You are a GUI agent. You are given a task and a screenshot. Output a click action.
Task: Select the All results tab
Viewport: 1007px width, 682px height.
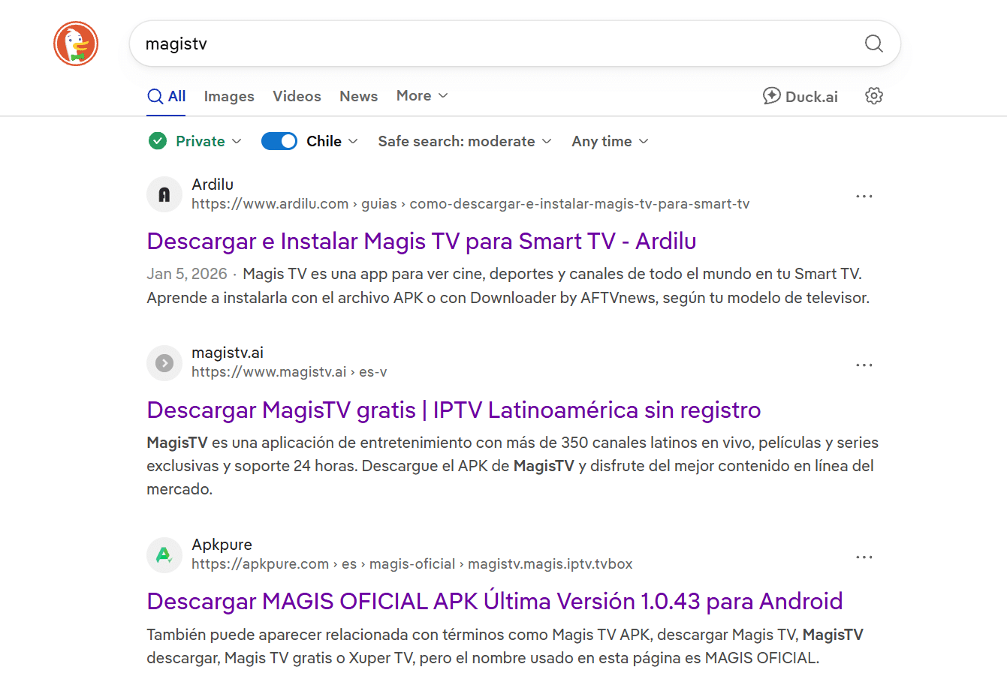(x=167, y=96)
